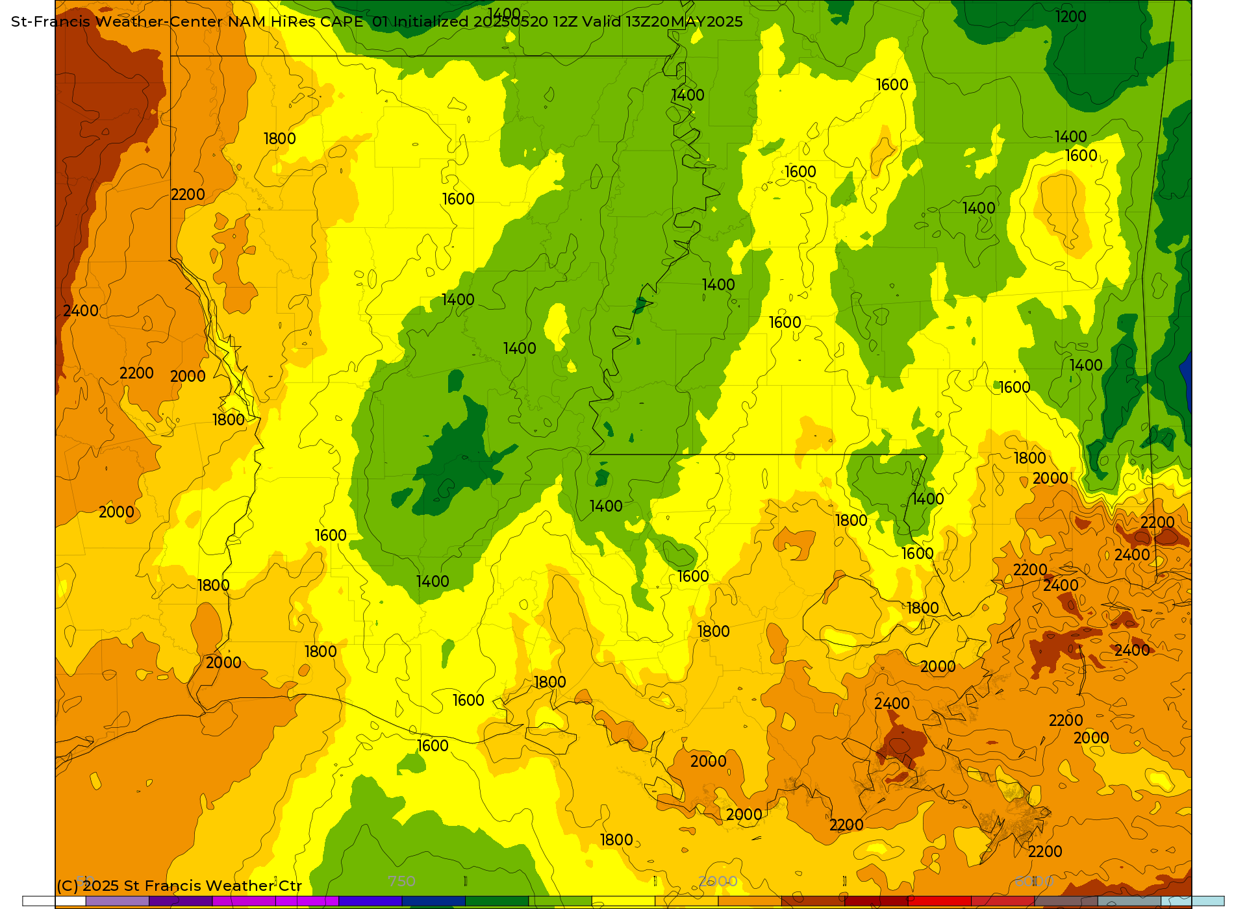
Task: Click the orange swatch on the color scale
Action: pyautogui.click(x=749, y=901)
